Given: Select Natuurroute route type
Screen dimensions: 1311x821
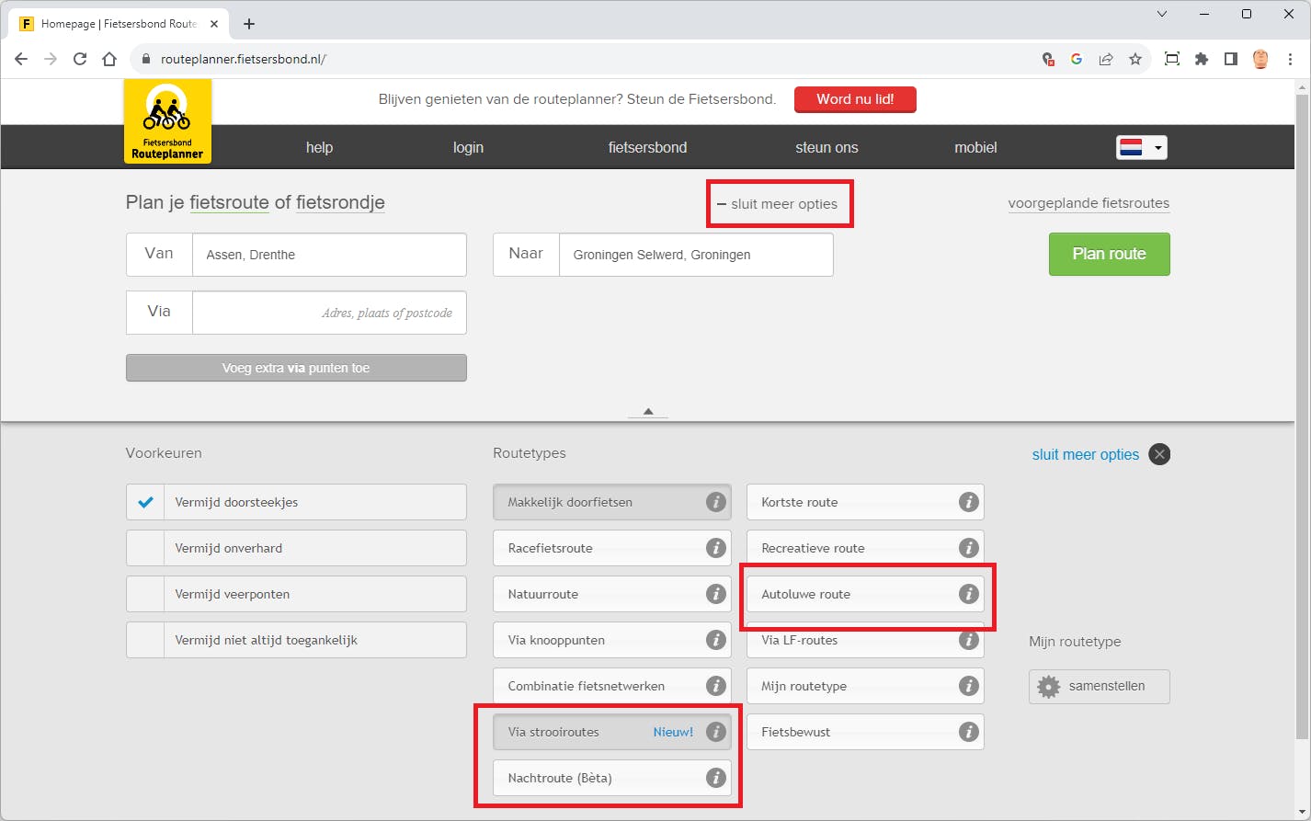Looking at the screenshot, I should (612, 594).
